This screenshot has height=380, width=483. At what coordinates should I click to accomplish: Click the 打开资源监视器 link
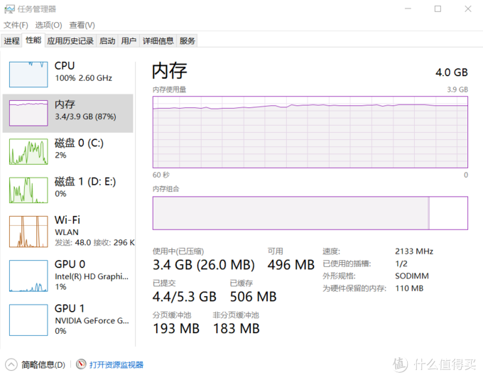pyautogui.click(x=116, y=365)
